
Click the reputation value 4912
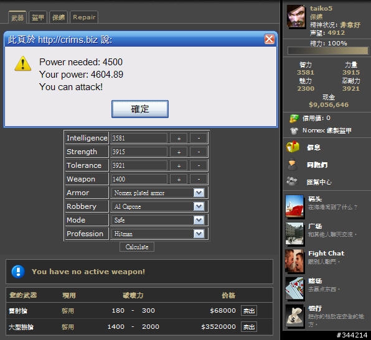click(336, 32)
